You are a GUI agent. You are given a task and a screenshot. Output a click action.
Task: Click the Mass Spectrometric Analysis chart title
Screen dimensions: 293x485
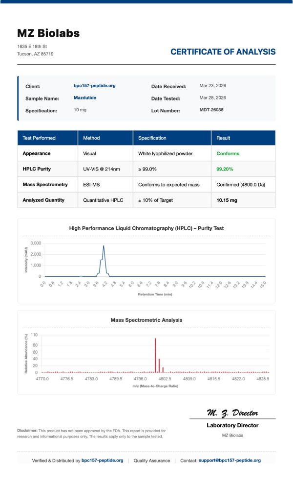pyautogui.click(x=146, y=320)
